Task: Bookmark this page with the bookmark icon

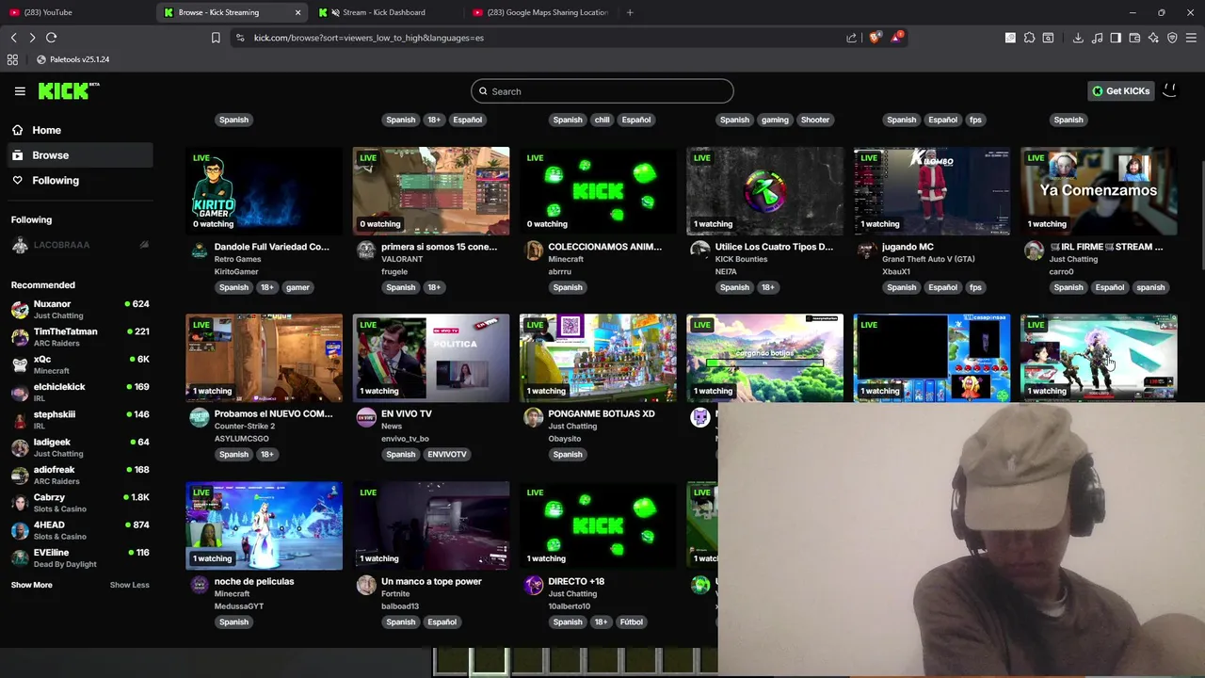Action: point(216,38)
